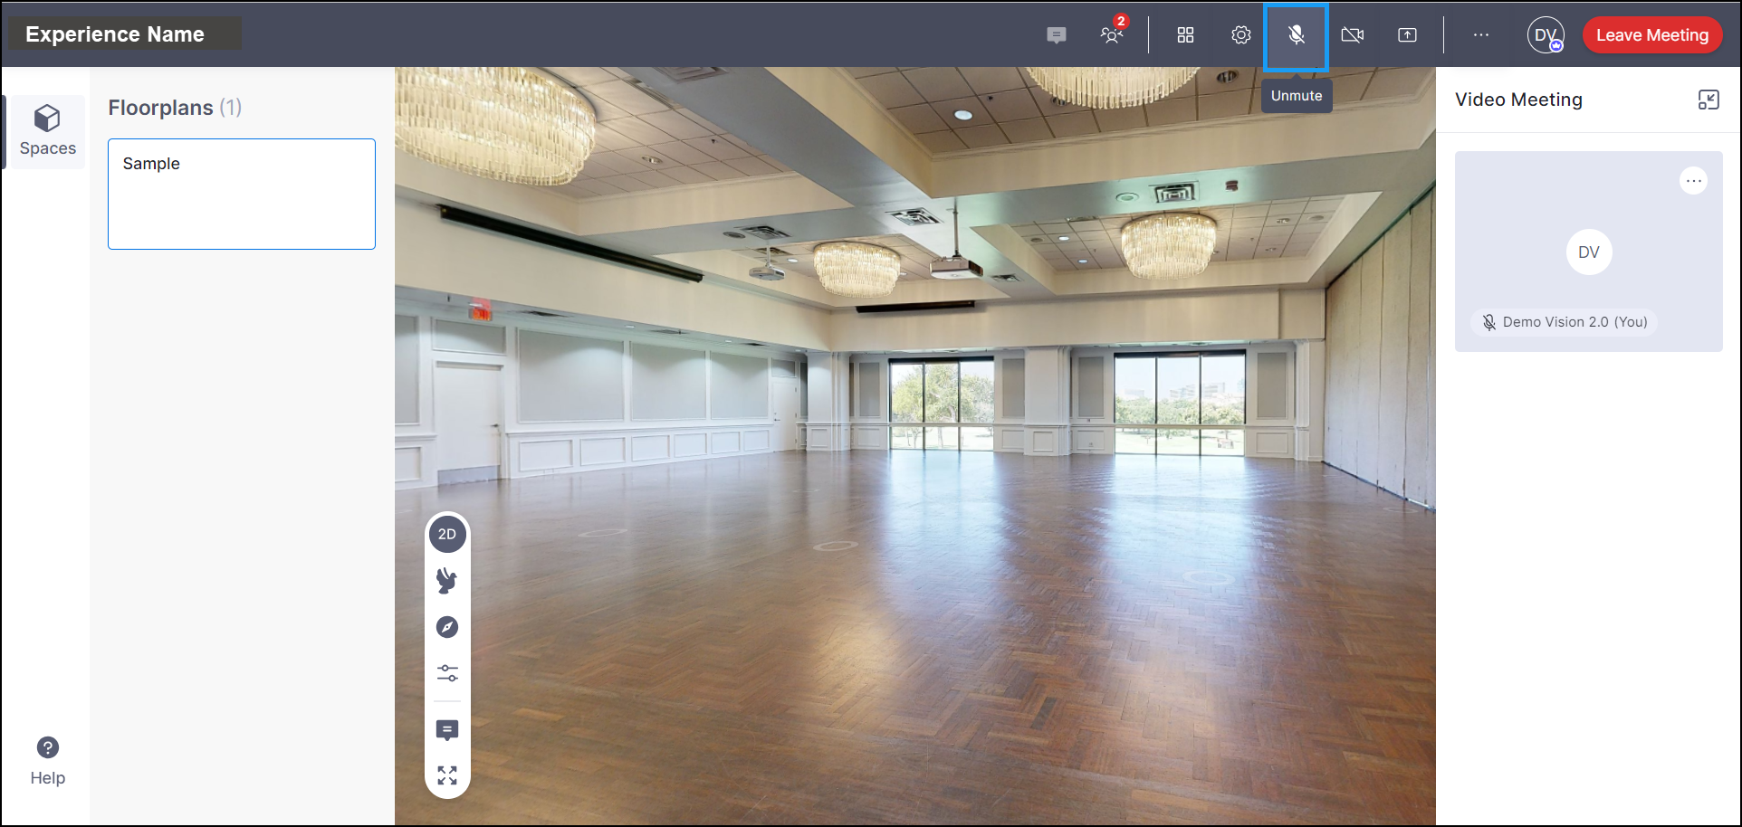Click the Video Meeting panel title

[x=1518, y=100]
